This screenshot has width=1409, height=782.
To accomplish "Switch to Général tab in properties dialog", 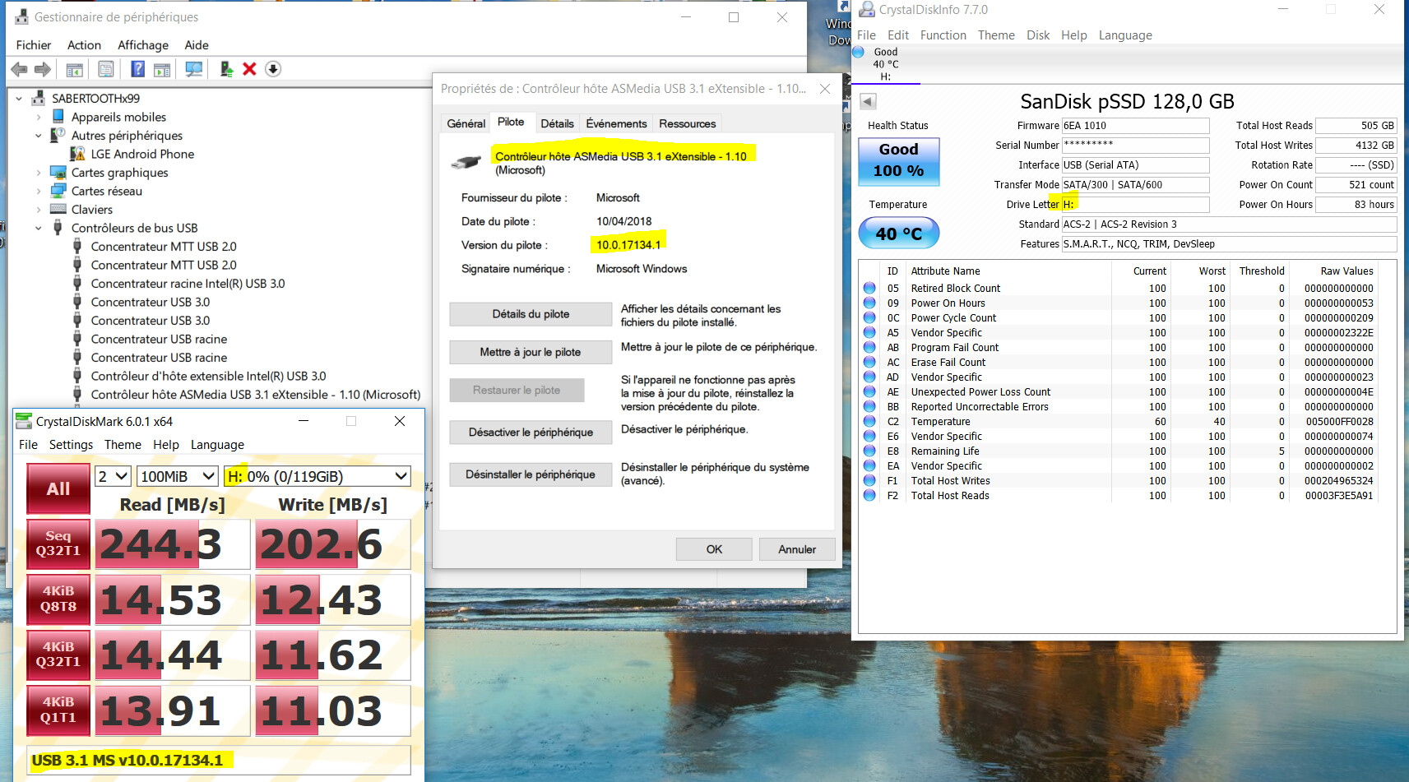I will pyautogui.click(x=466, y=123).
